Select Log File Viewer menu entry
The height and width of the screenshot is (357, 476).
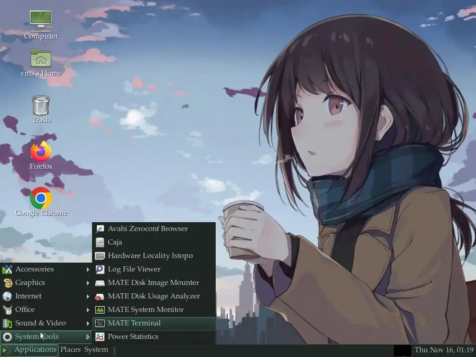pyautogui.click(x=154, y=269)
